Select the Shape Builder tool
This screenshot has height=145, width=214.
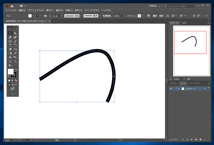click(15, 49)
